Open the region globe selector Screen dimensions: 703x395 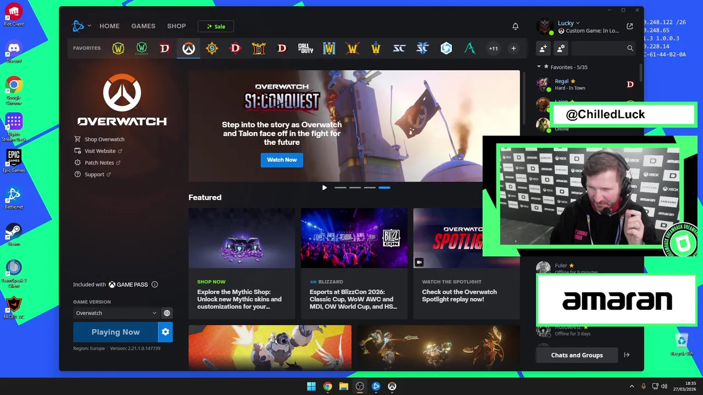click(167, 313)
